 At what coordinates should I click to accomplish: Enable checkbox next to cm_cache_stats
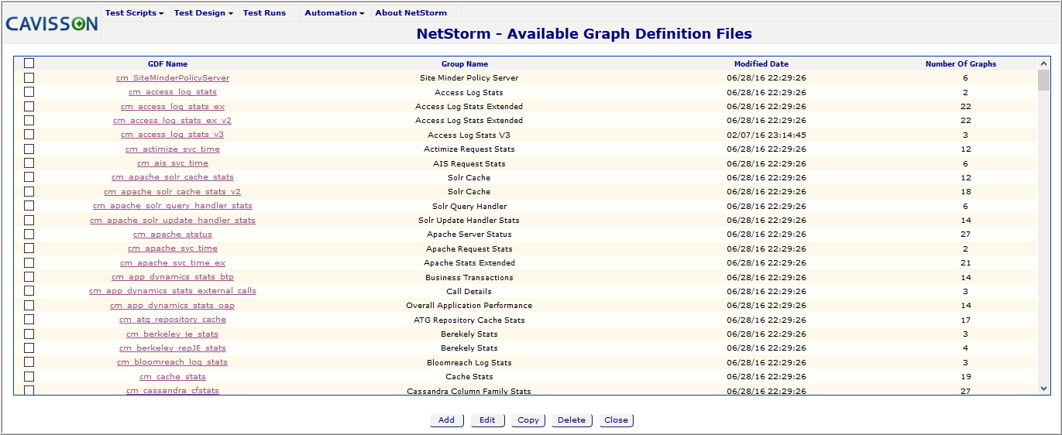[x=29, y=376]
